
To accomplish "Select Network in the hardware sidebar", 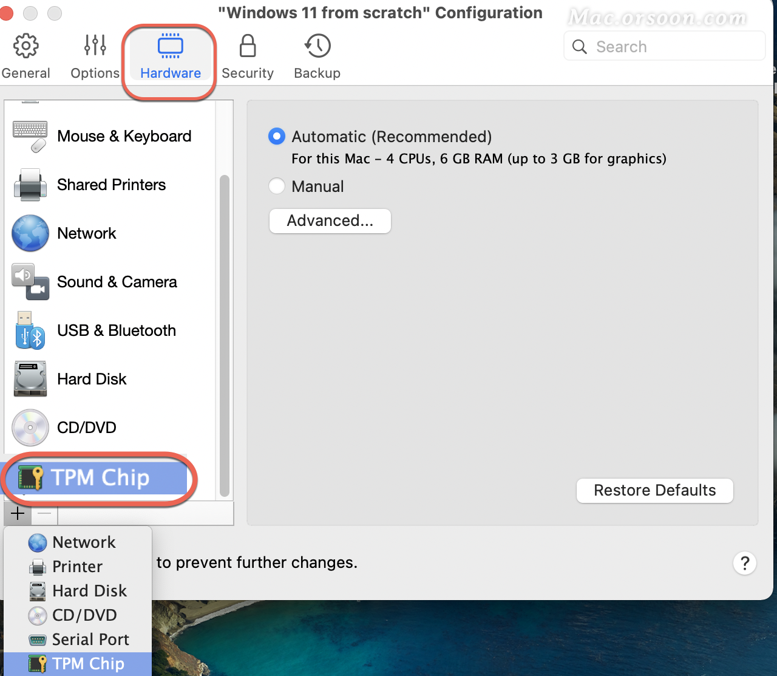I will (109, 233).
